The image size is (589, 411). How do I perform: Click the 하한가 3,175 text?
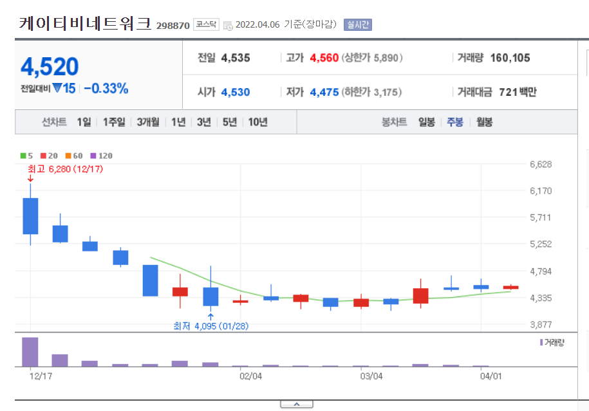[371, 92]
